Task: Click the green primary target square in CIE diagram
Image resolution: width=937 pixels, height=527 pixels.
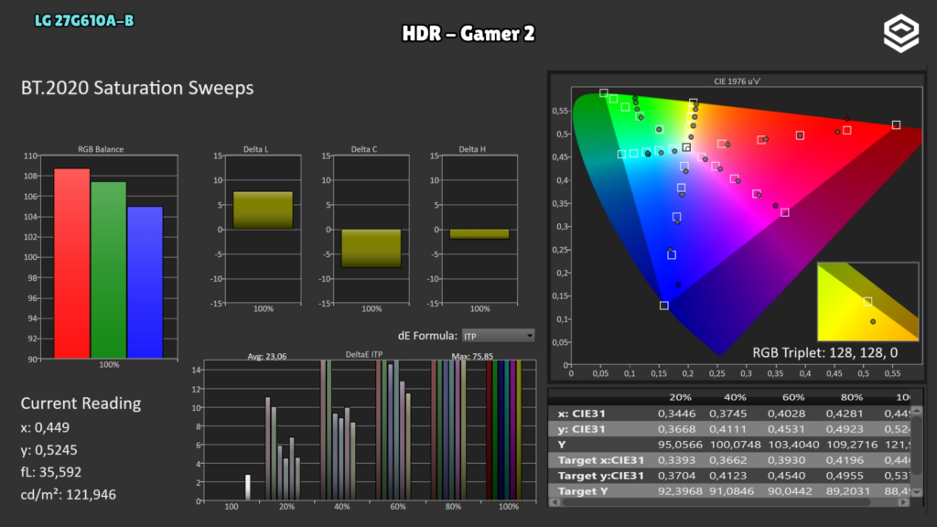Action: [604, 93]
